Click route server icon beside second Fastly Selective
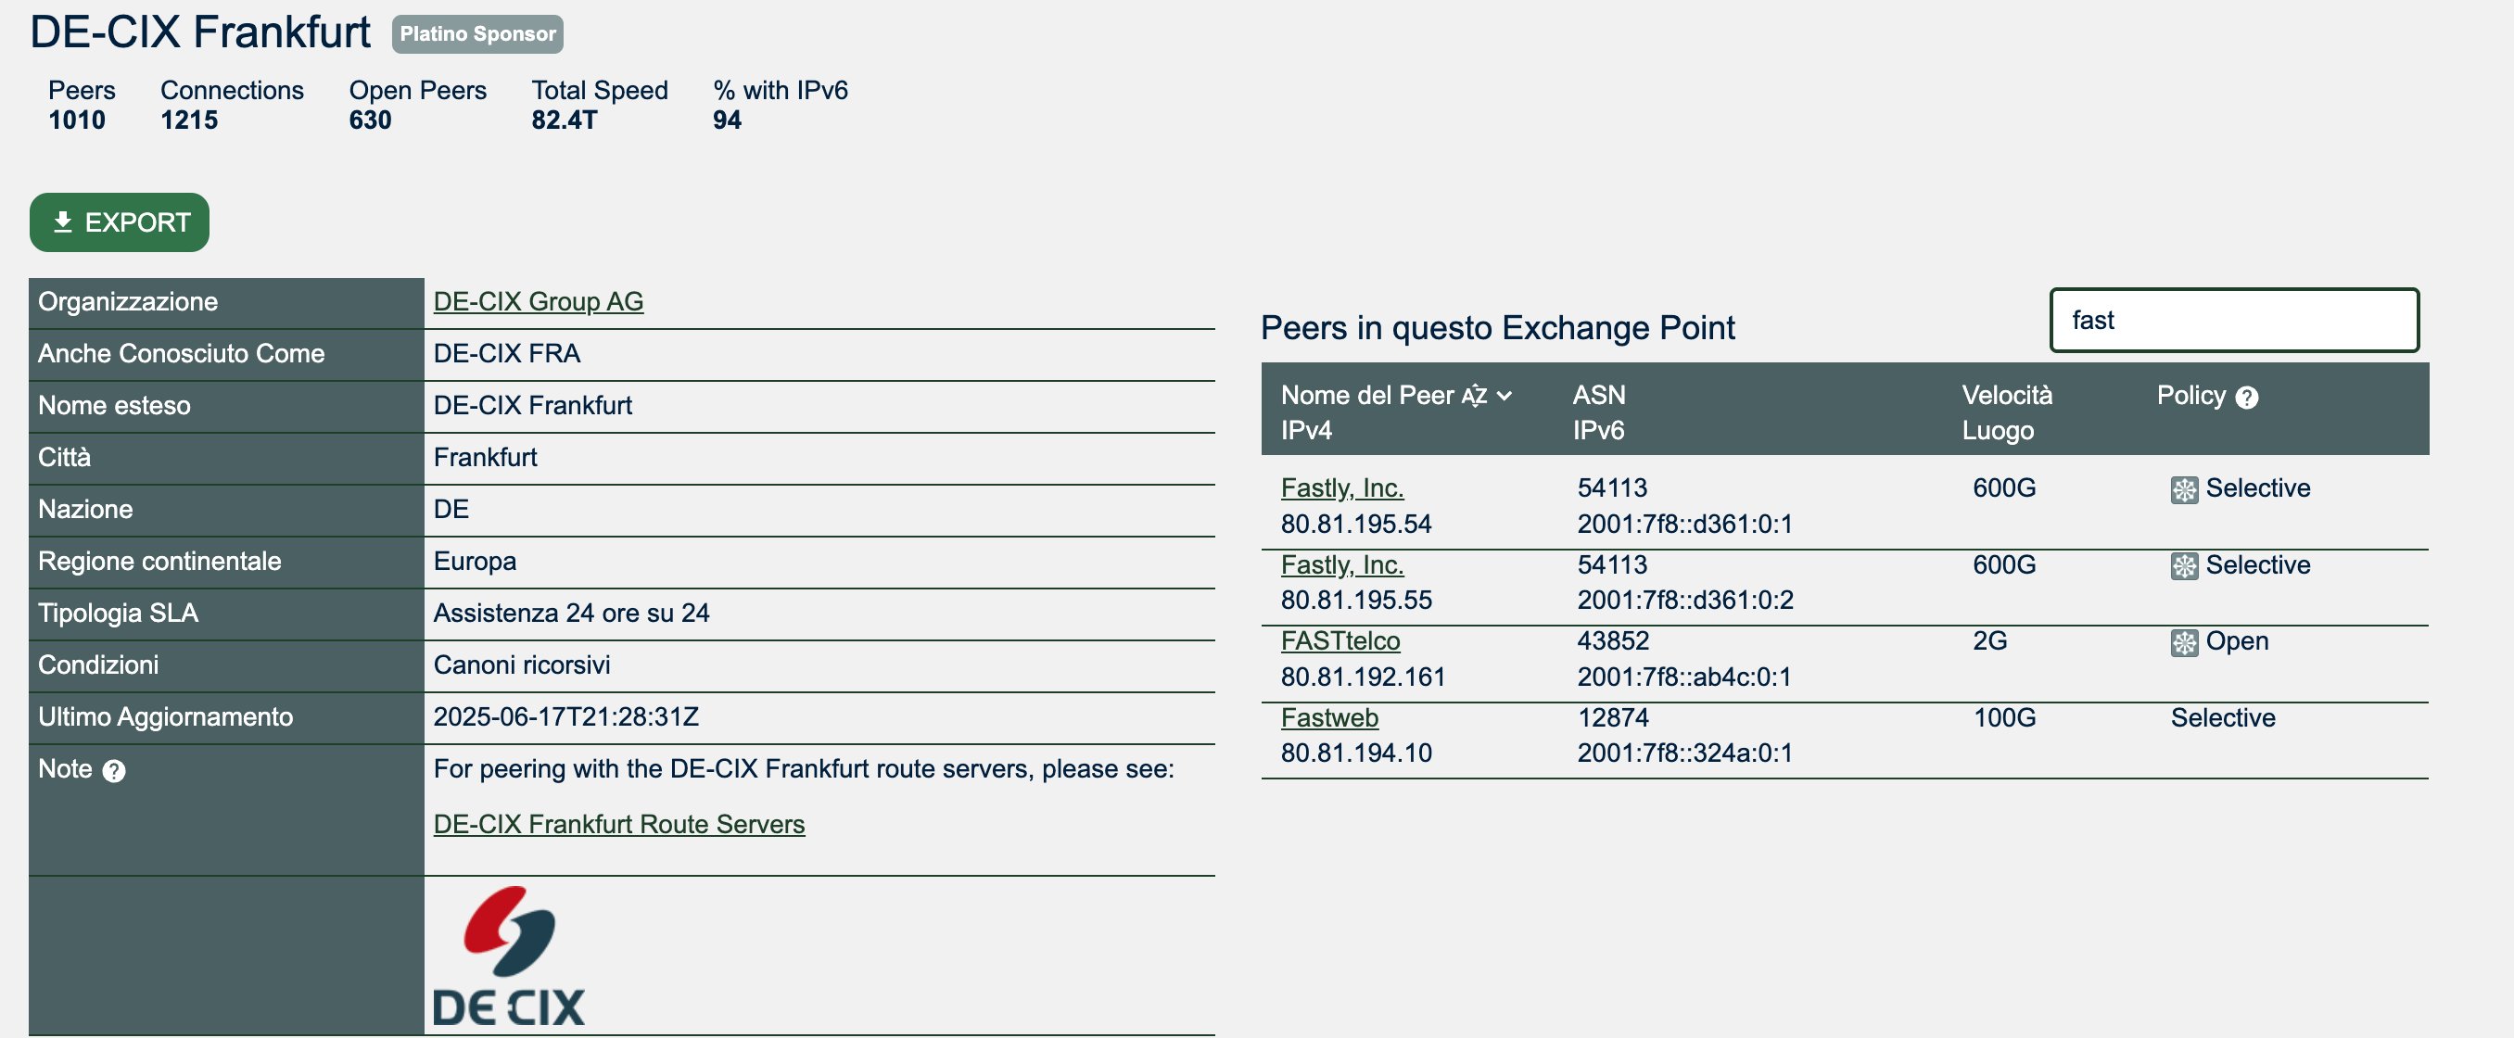The width and height of the screenshot is (2514, 1038). click(x=2183, y=566)
